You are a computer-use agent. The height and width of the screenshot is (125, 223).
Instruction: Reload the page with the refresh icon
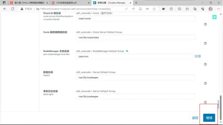point(13,9)
